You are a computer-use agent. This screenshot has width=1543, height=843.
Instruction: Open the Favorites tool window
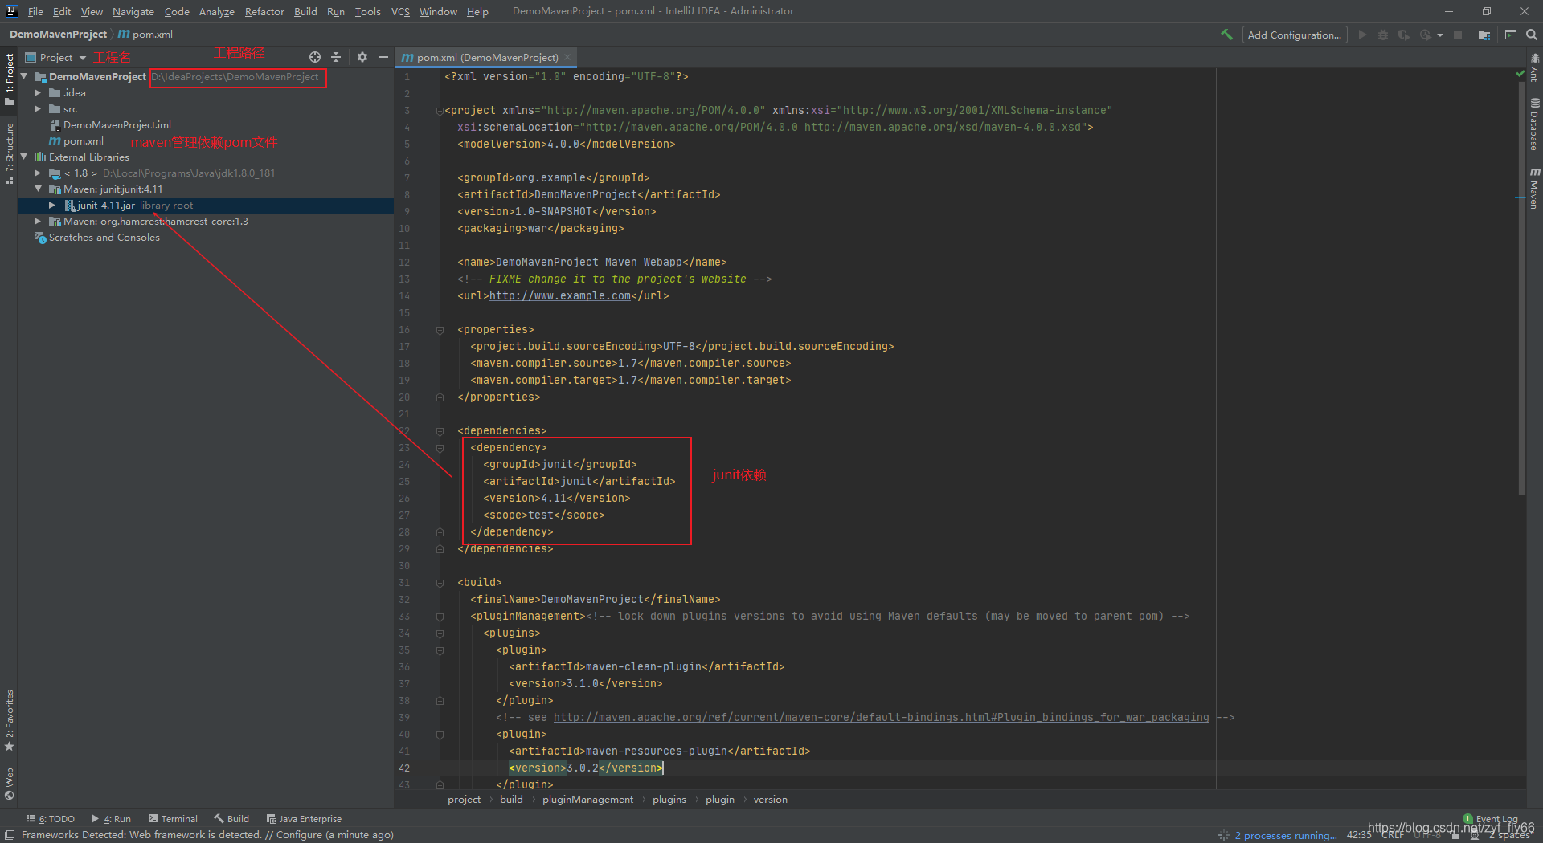coord(9,720)
